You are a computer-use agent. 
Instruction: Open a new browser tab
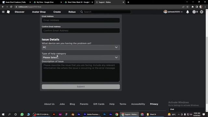(128, 2)
